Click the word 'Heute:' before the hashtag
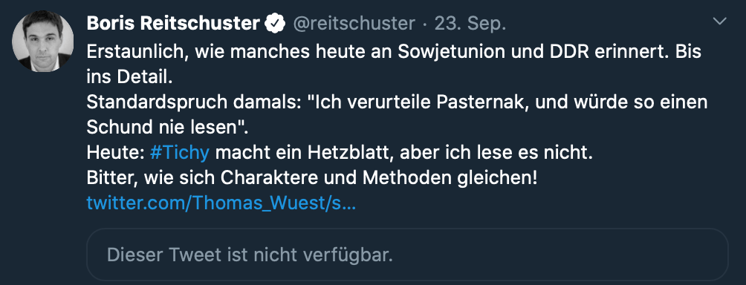 tap(116, 153)
